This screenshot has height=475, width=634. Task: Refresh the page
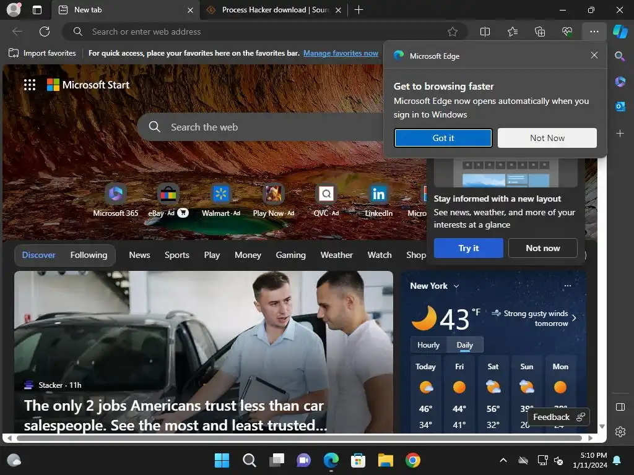(x=45, y=32)
